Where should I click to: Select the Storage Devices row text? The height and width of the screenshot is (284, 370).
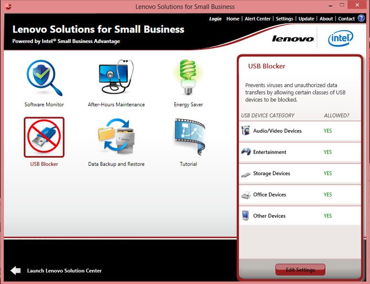click(272, 173)
